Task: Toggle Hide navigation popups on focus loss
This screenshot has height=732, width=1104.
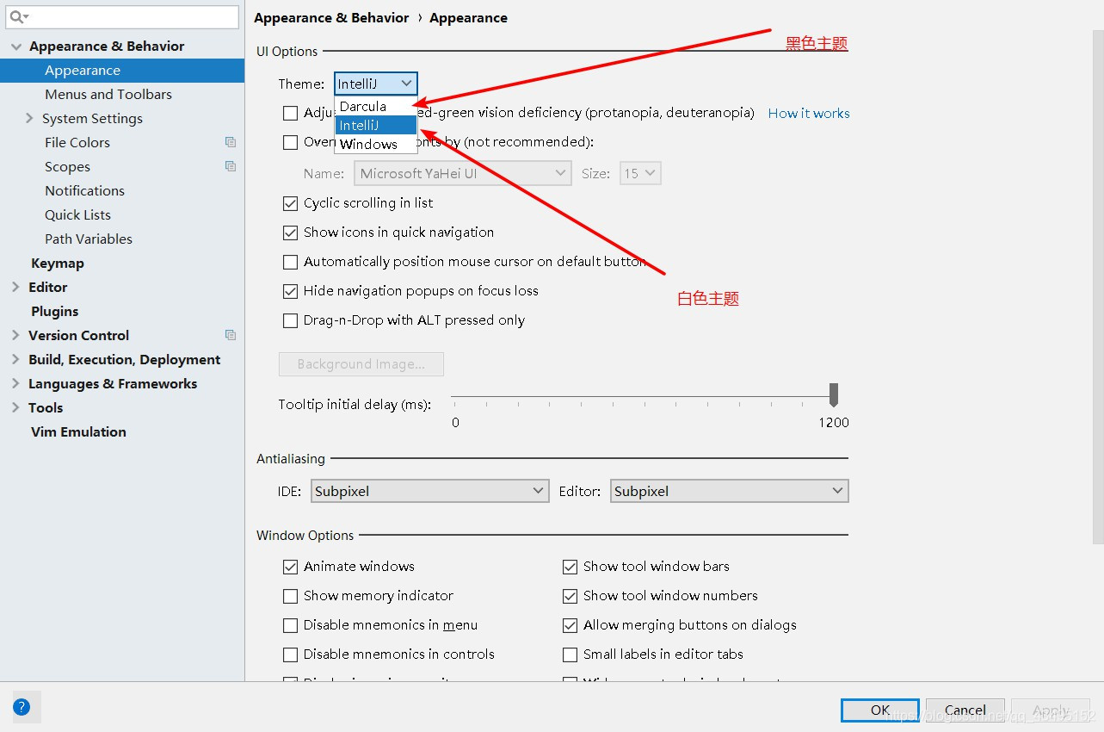Action: pos(291,291)
